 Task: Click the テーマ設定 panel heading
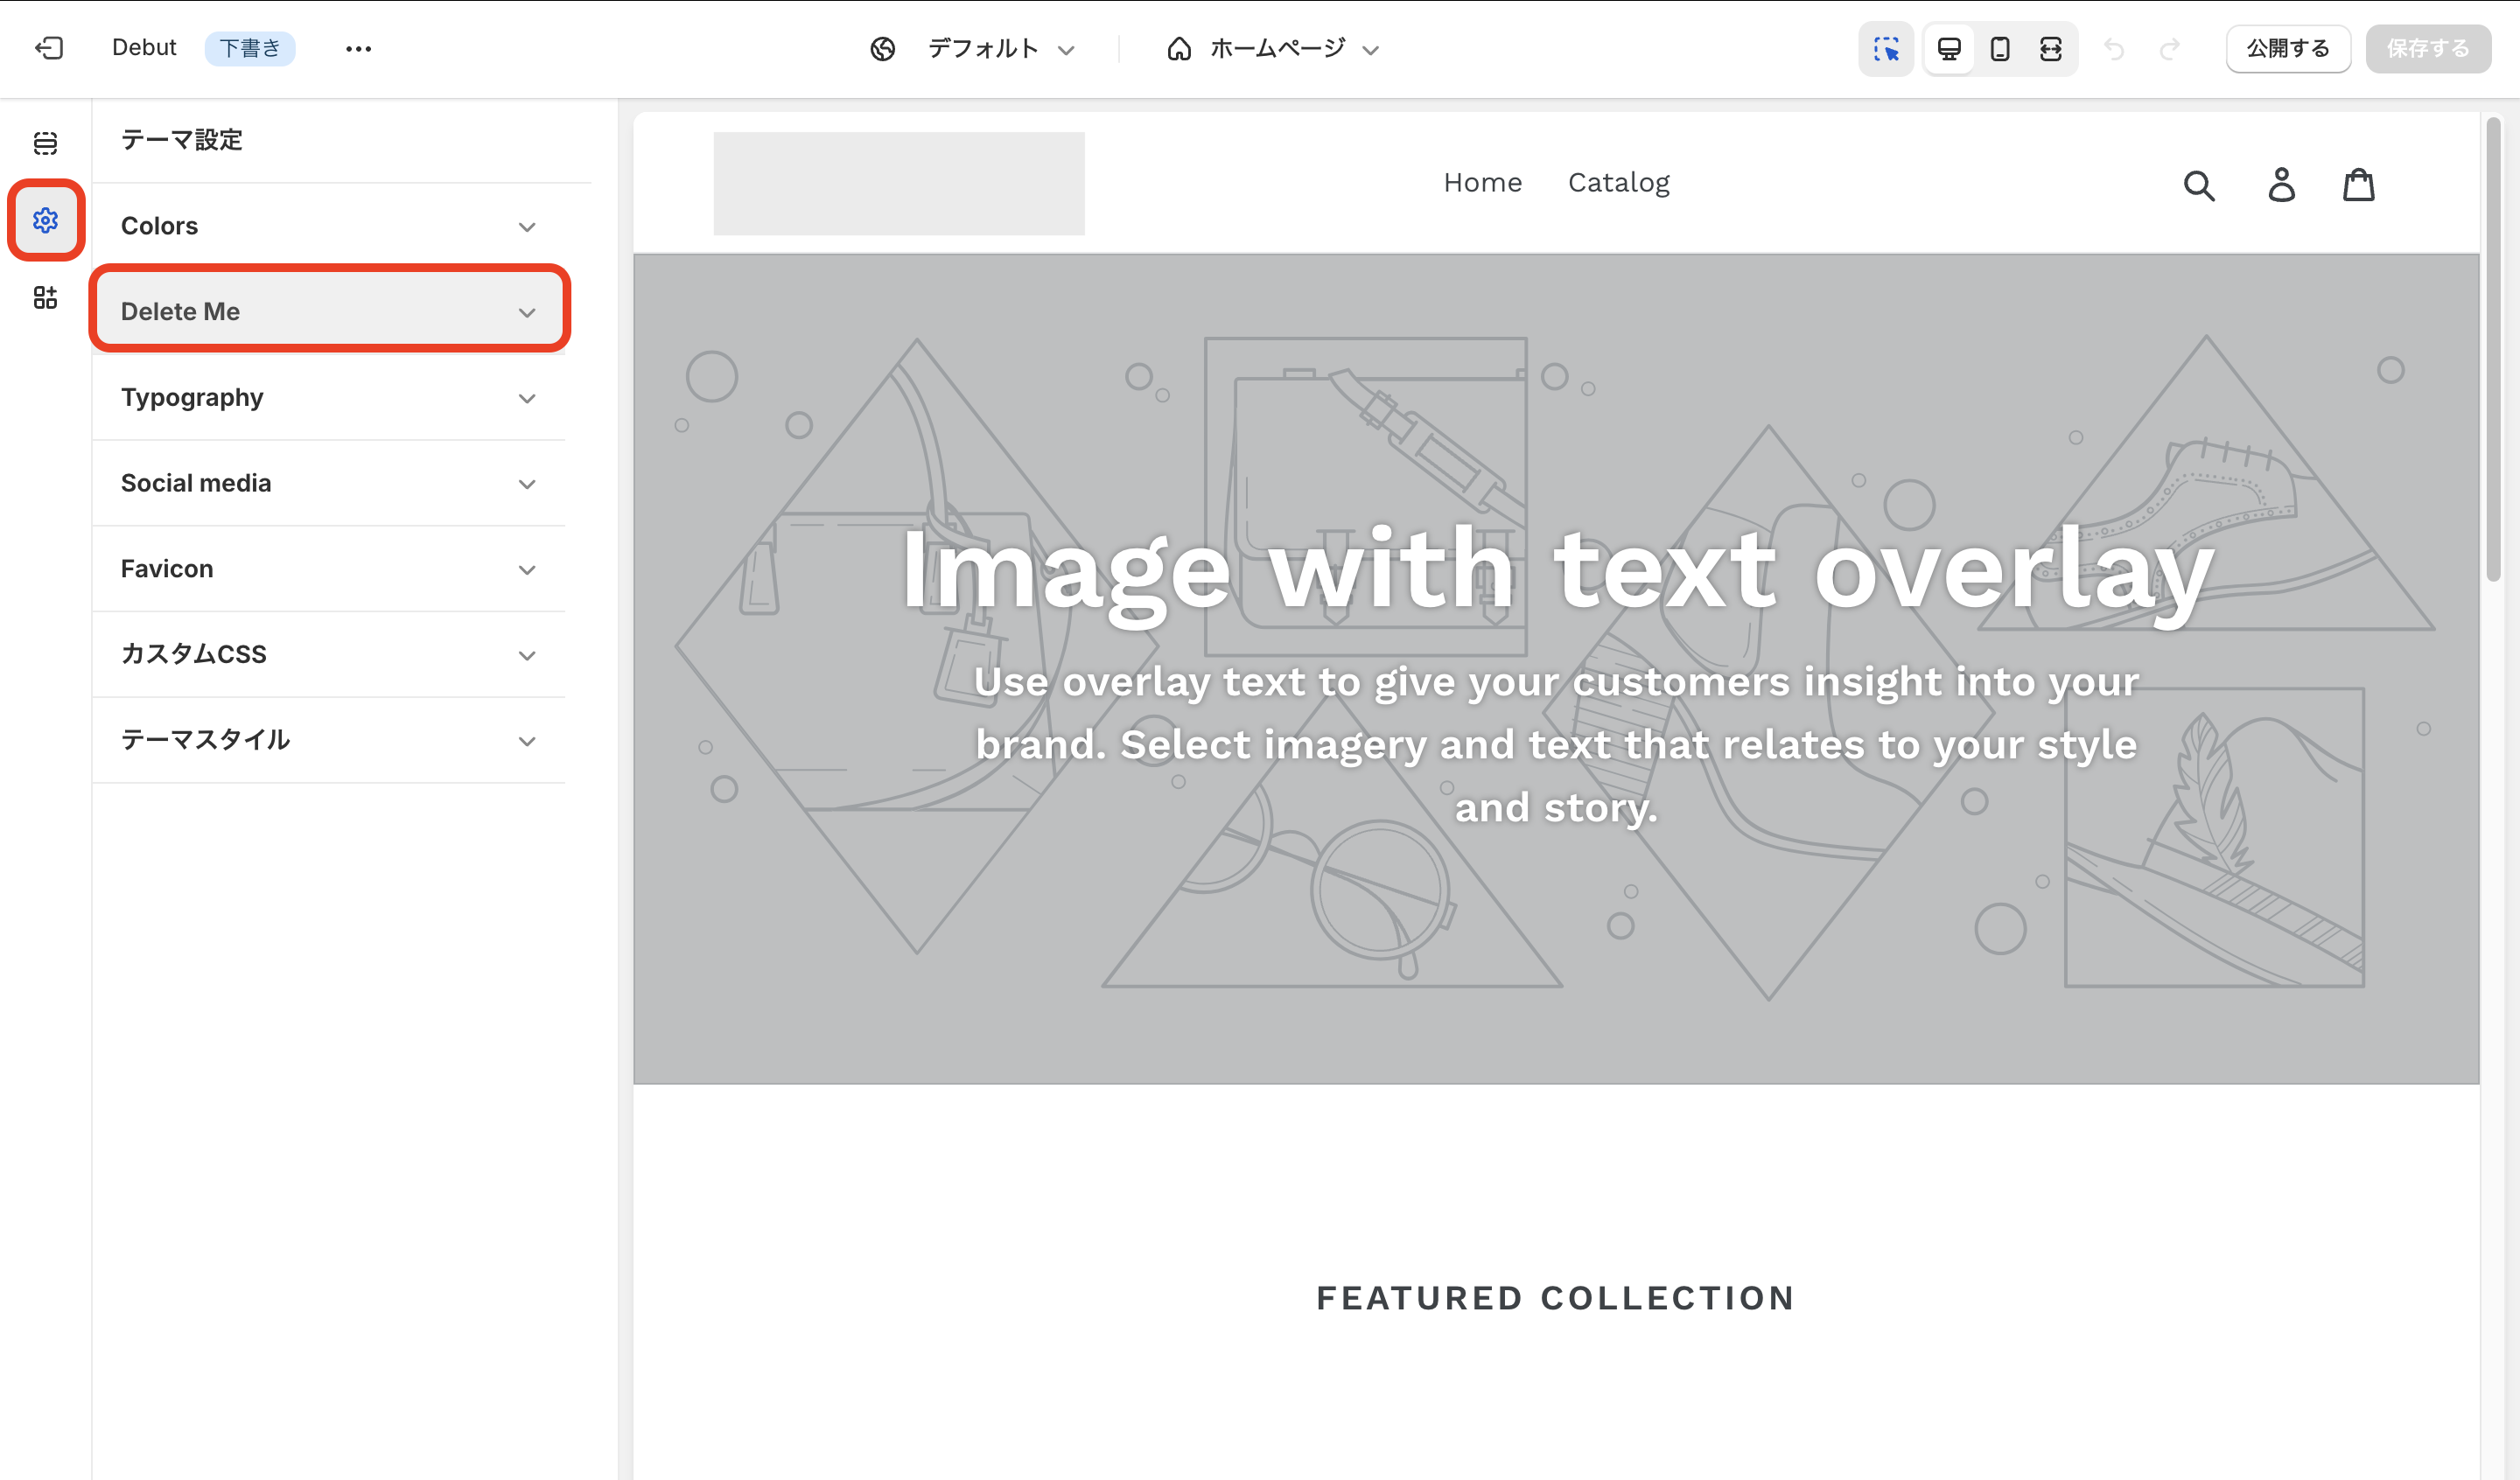coord(182,140)
